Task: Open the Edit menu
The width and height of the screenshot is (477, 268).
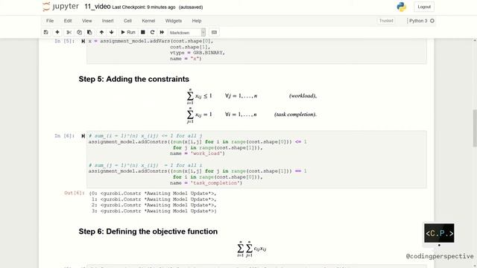Action: coord(68,21)
